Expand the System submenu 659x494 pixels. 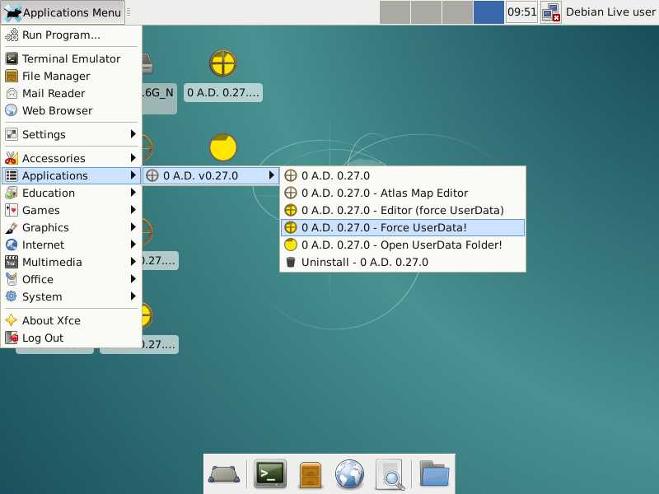point(71,296)
